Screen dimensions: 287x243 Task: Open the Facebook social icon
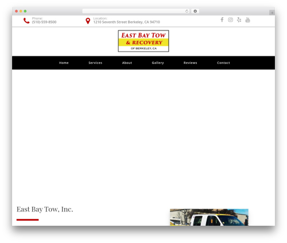(222, 20)
